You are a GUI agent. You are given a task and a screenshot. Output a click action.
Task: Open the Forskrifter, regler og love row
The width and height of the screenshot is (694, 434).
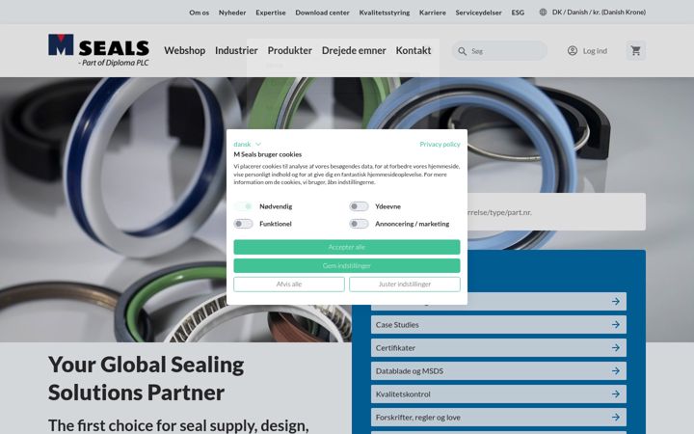point(499,418)
